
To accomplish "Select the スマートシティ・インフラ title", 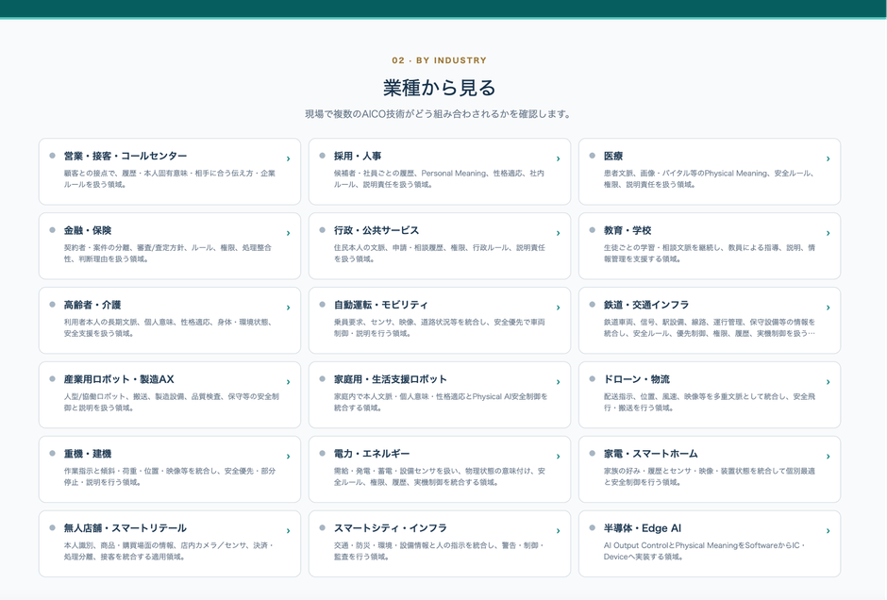I will click(391, 528).
